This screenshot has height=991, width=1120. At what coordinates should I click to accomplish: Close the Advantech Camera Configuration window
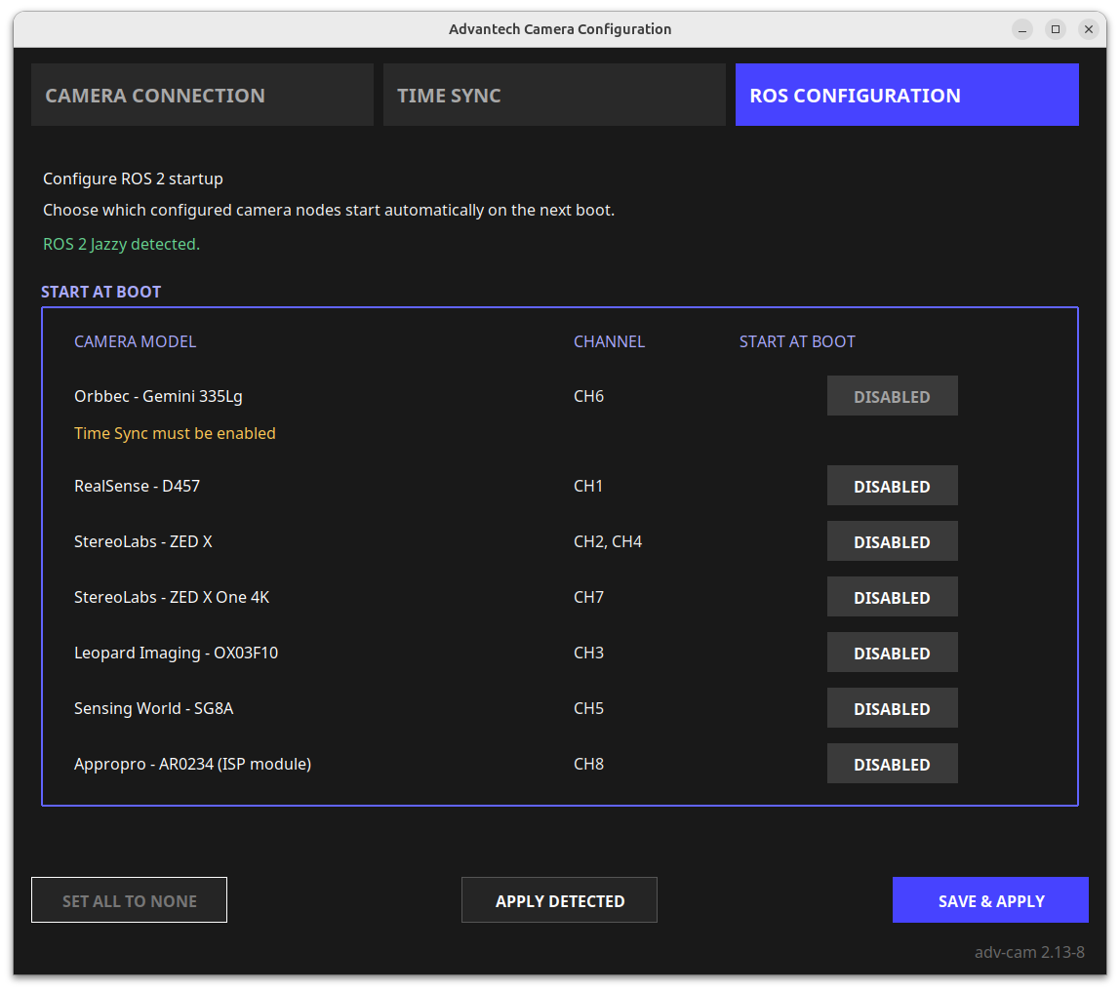tap(1088, 29)
